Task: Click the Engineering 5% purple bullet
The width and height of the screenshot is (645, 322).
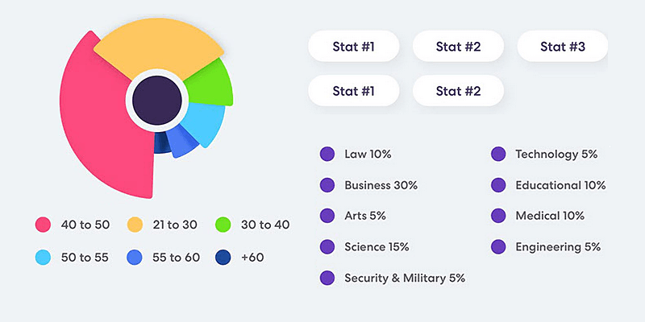Action: pos(498,246)
